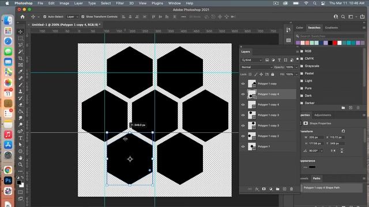Hide the Polygon 1 layer
The image size is (369, 207).
(x=243, y=147)
